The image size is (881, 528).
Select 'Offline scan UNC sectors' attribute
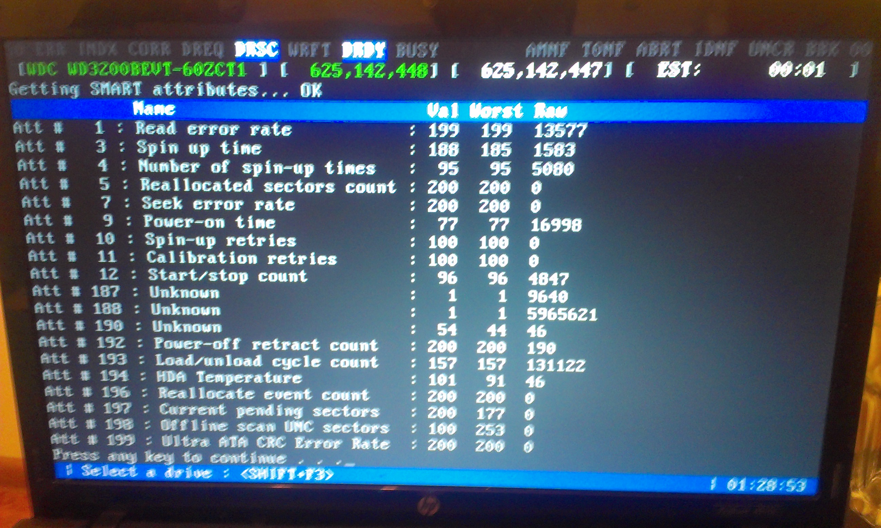click(x=275, y=427)
